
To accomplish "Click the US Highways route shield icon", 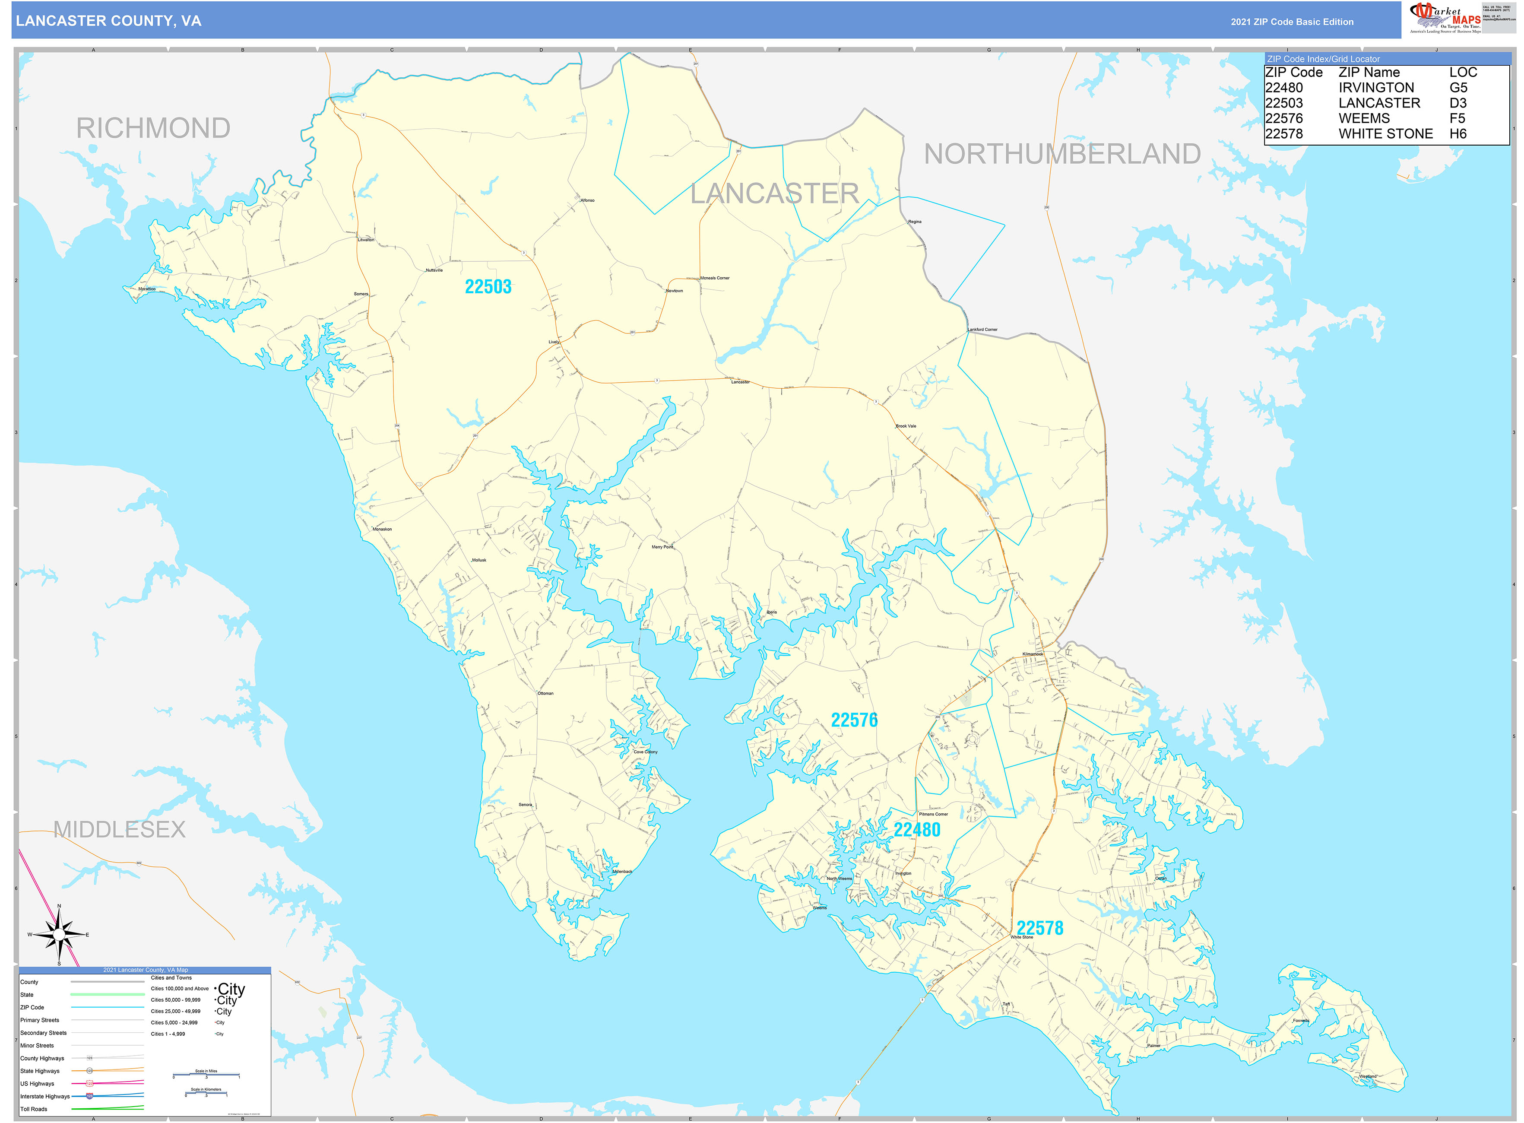I will [90, 1084].
